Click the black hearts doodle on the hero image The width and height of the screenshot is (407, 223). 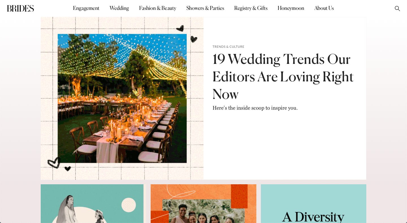187,33
